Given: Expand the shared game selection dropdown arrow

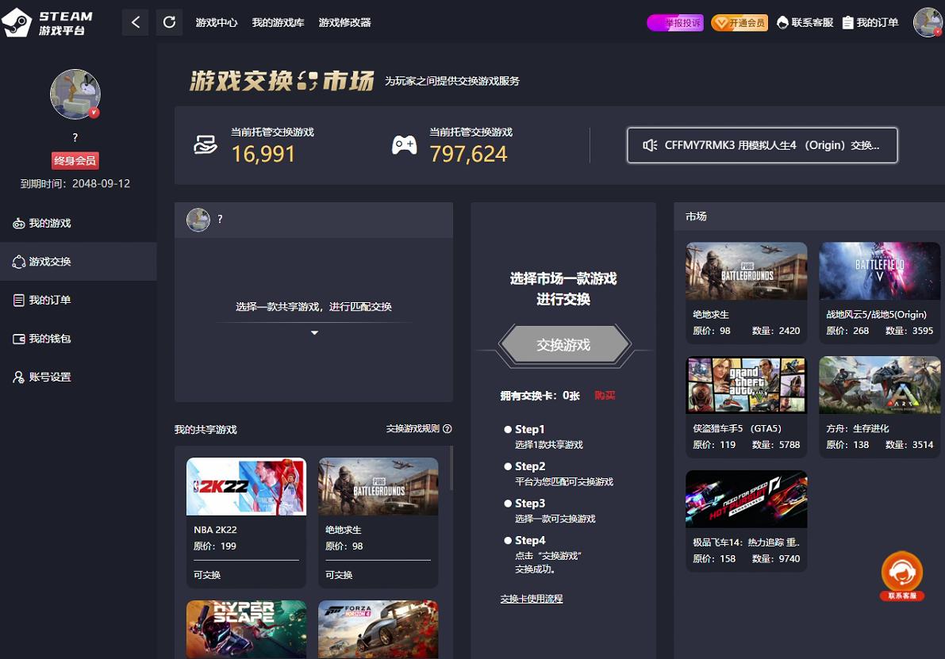Looking at the screenshot, I should (x=314, y=332).
